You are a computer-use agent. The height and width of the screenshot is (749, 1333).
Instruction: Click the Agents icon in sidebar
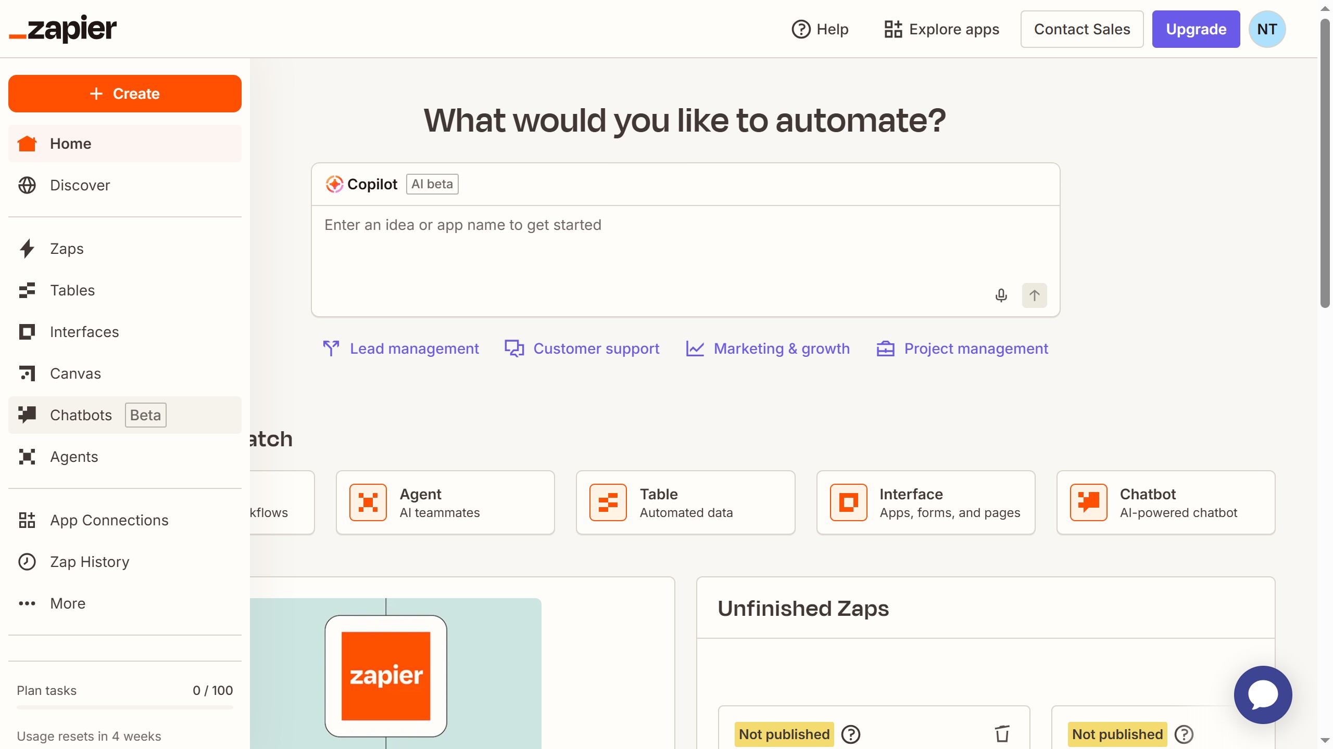27,457
